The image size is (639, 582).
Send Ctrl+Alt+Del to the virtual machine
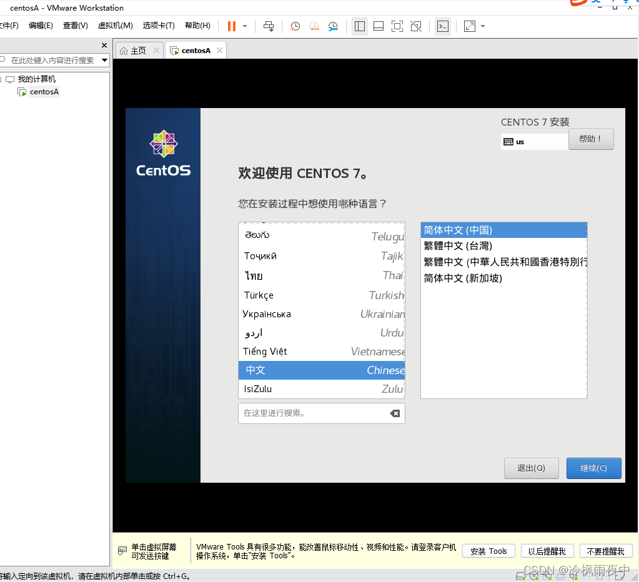click(269, 26)
